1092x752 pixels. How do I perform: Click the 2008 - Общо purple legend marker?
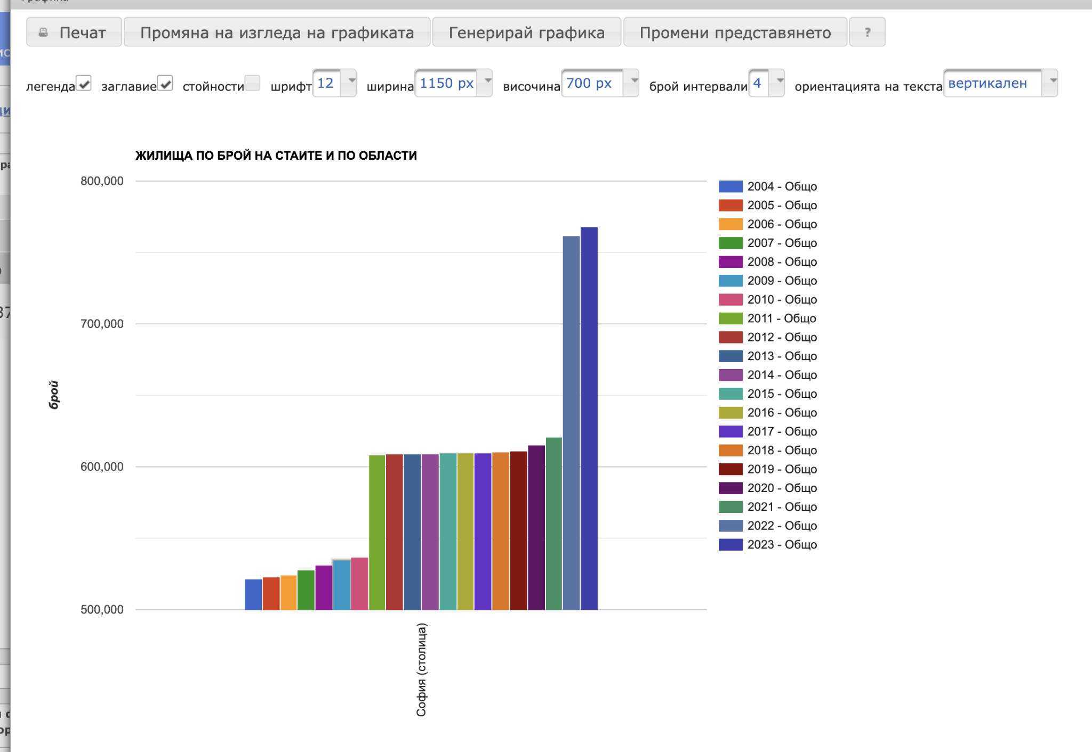[730, 261]
